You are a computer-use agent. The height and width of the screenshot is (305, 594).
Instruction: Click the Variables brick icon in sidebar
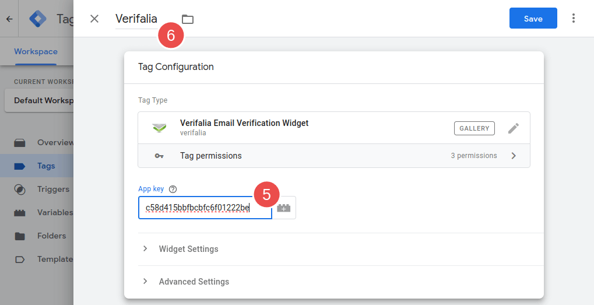pyautogui.click(x=20, y=212)
